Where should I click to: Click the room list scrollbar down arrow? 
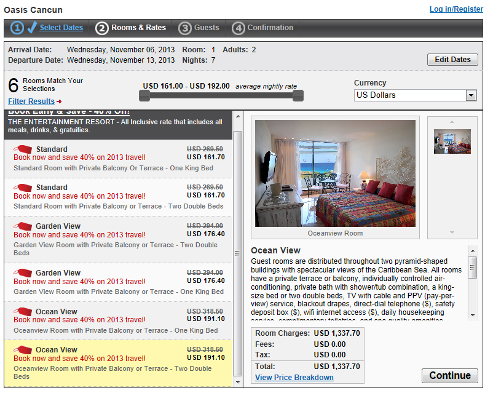point(238,383)
